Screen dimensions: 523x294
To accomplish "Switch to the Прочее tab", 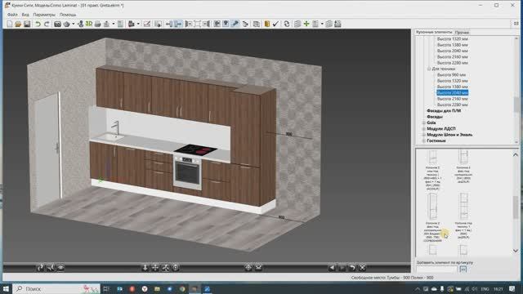I will click(x=462, y=33).
